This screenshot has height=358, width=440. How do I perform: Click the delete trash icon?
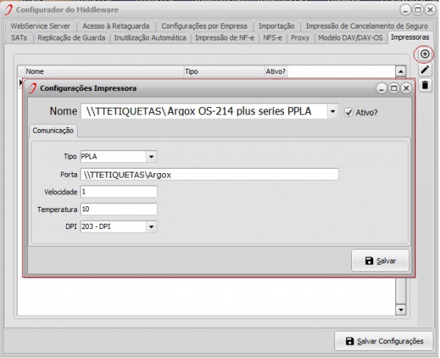pos(425,86)
